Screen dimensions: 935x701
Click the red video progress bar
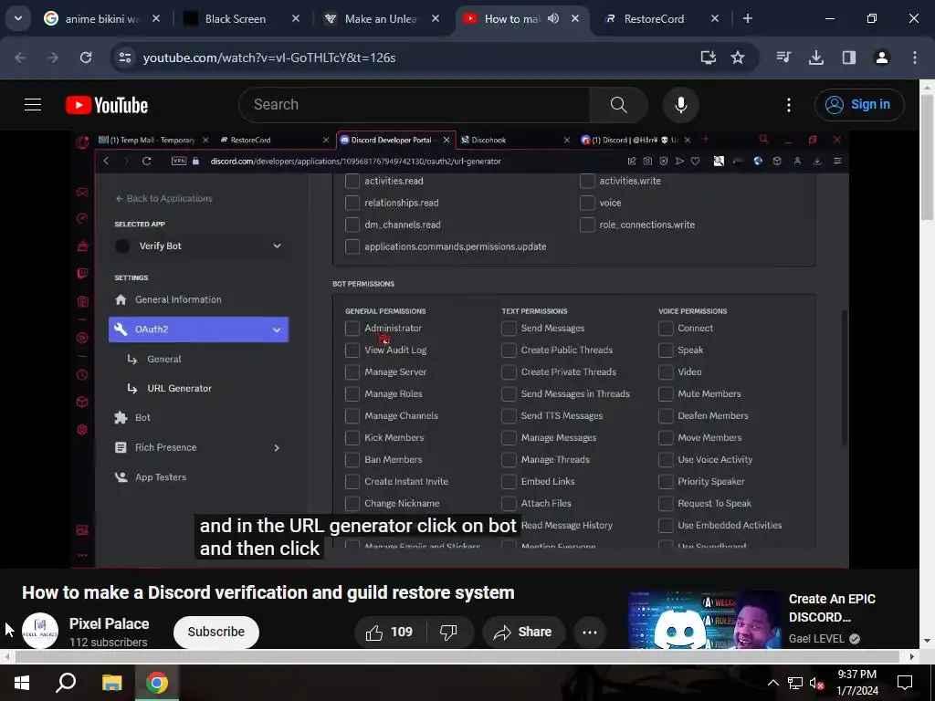click(x=459, y=568)
